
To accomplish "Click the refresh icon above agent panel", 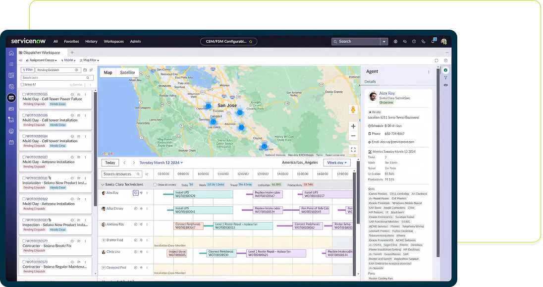I will [436, 60].
